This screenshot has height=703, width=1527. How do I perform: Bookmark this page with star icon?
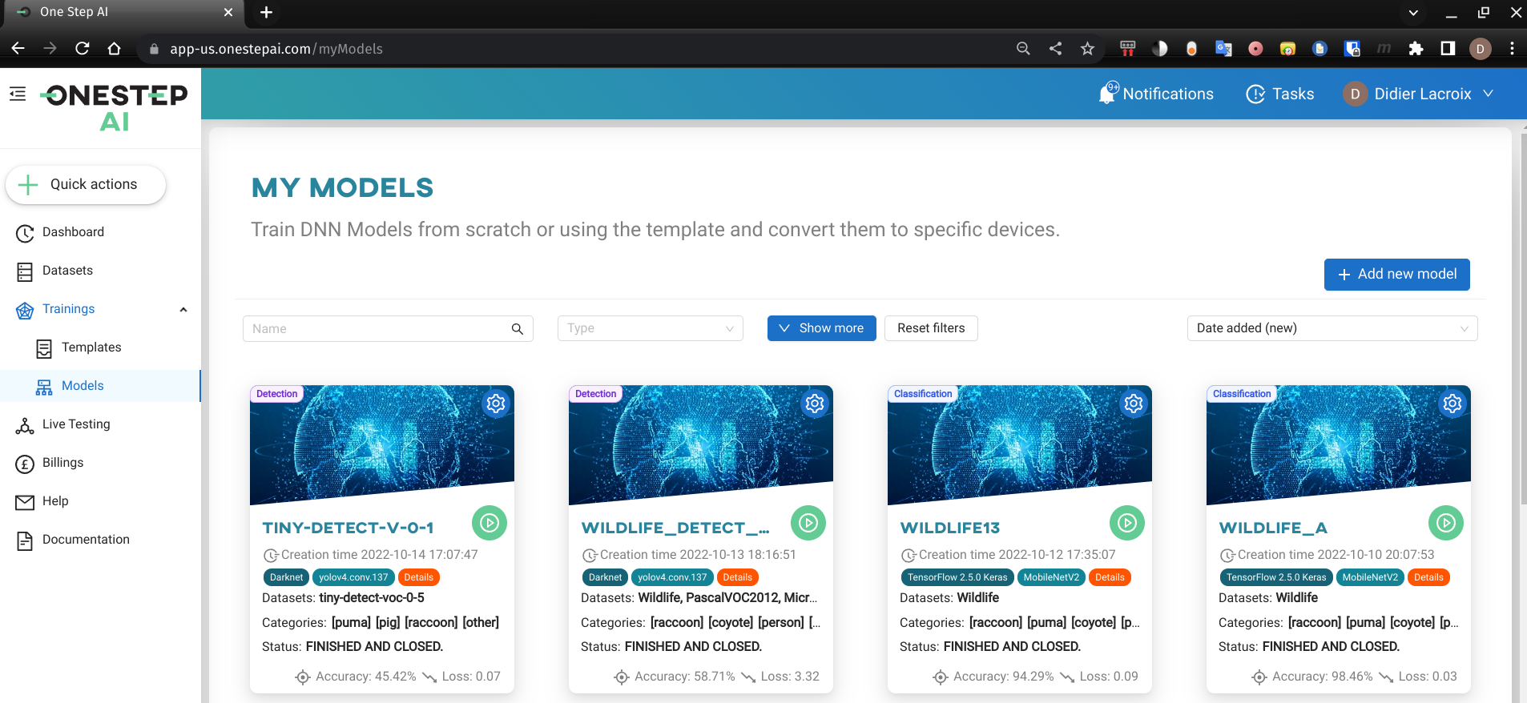tap(1087, 49)
